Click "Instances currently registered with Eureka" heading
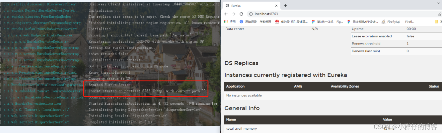The width and height of the screenshot is (442, 133). [286, 75]
